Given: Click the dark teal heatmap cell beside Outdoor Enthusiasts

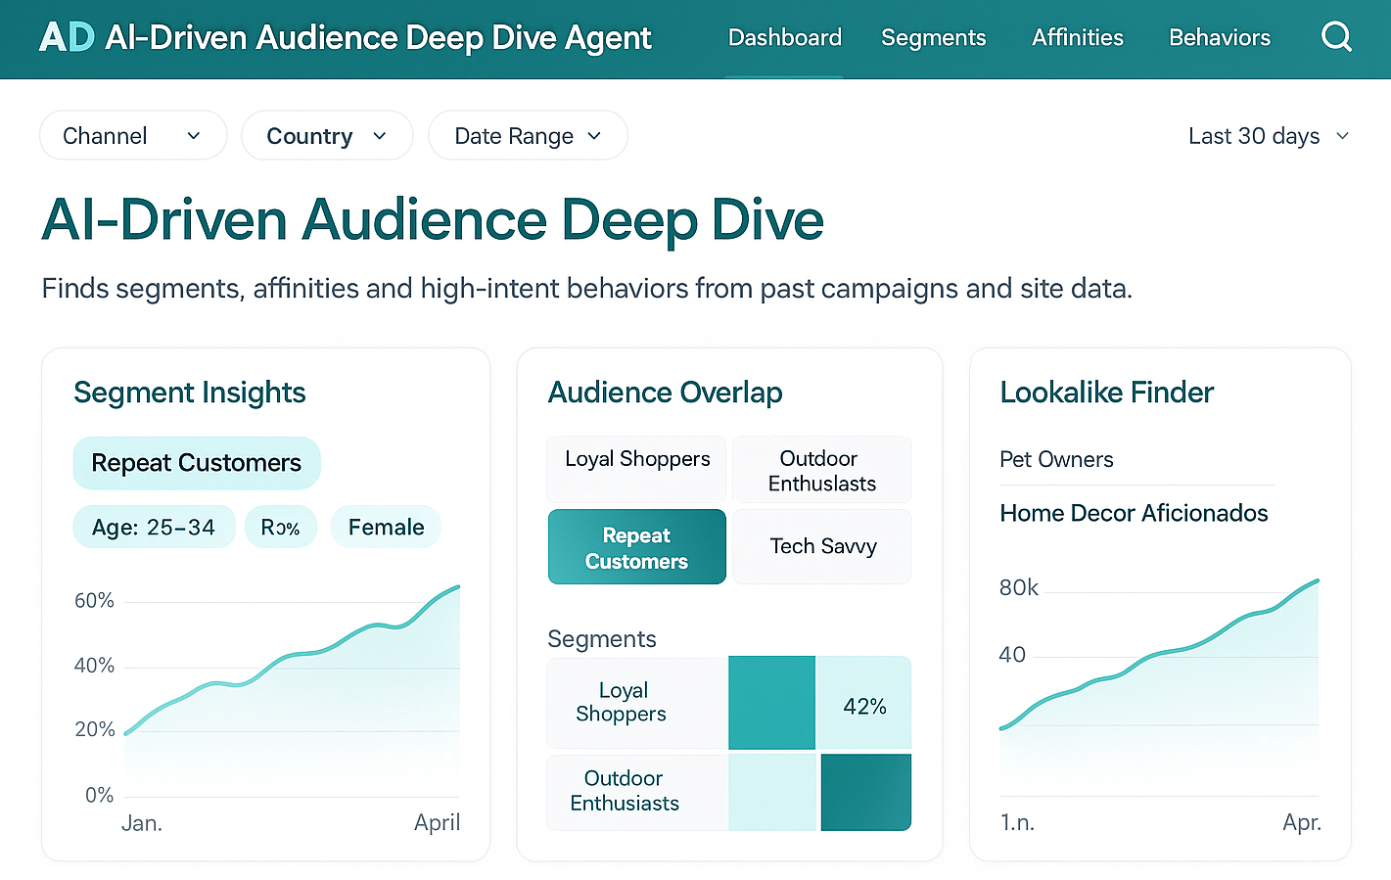Looking at the screenshot, I should [865, 791].
